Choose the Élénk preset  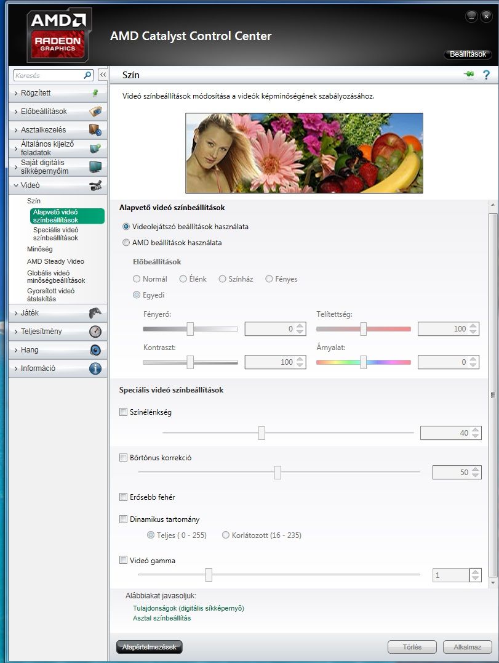(x=183, y=279)
